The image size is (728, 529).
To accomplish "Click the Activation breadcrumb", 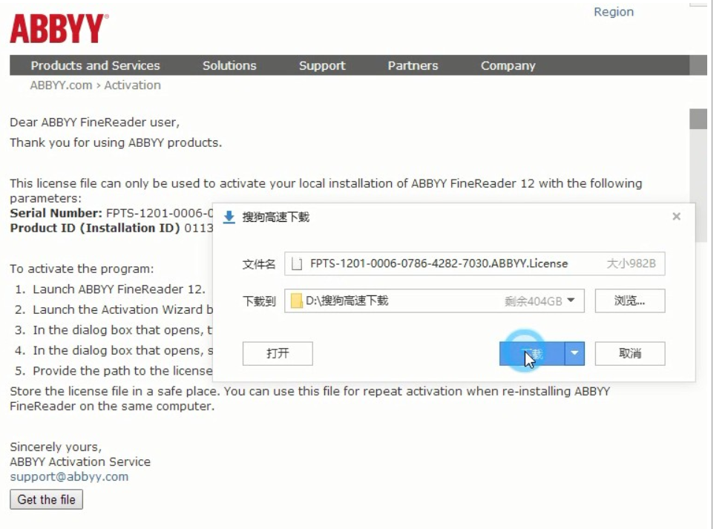I will [132, 85].
